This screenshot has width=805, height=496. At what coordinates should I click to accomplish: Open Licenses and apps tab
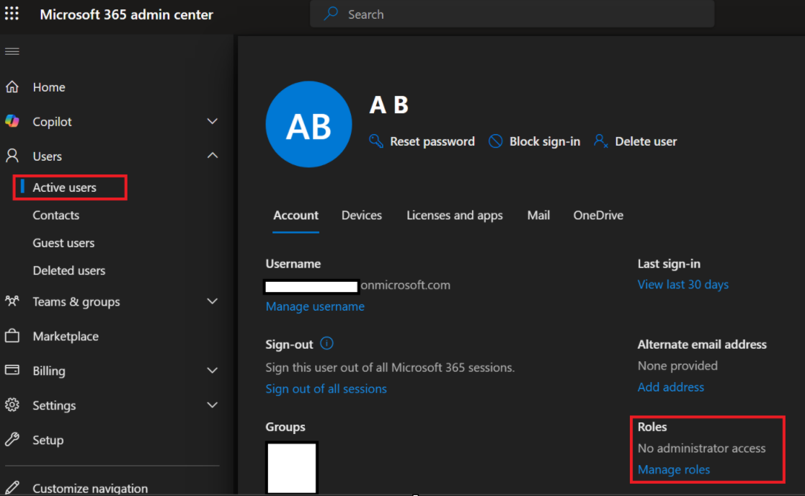pyautogui.click(x=454, y=215)
